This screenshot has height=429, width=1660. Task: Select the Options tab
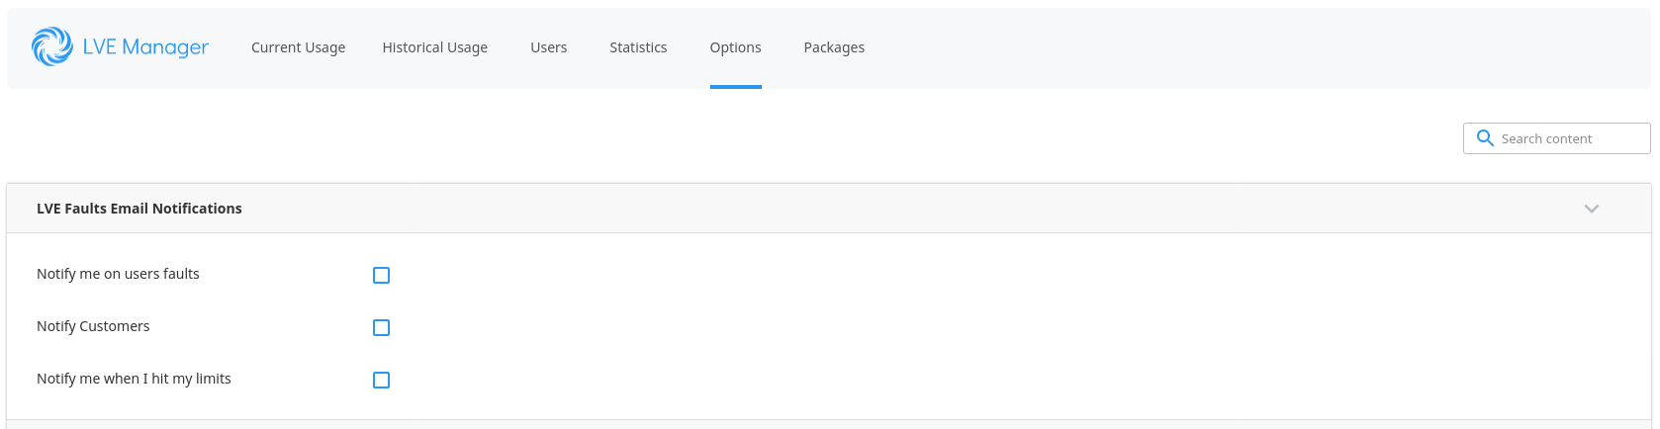[736, 47]
